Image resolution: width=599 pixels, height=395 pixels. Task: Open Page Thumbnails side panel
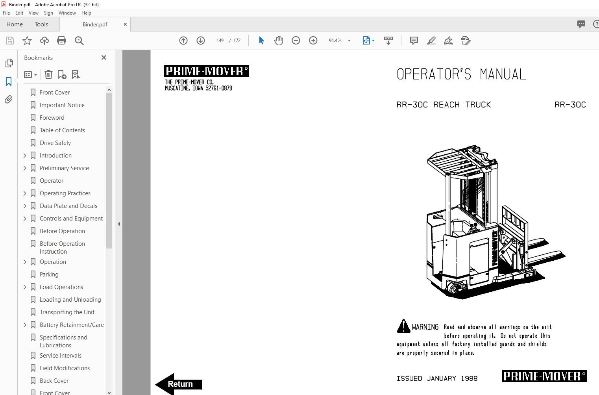[x=9, y=63]
